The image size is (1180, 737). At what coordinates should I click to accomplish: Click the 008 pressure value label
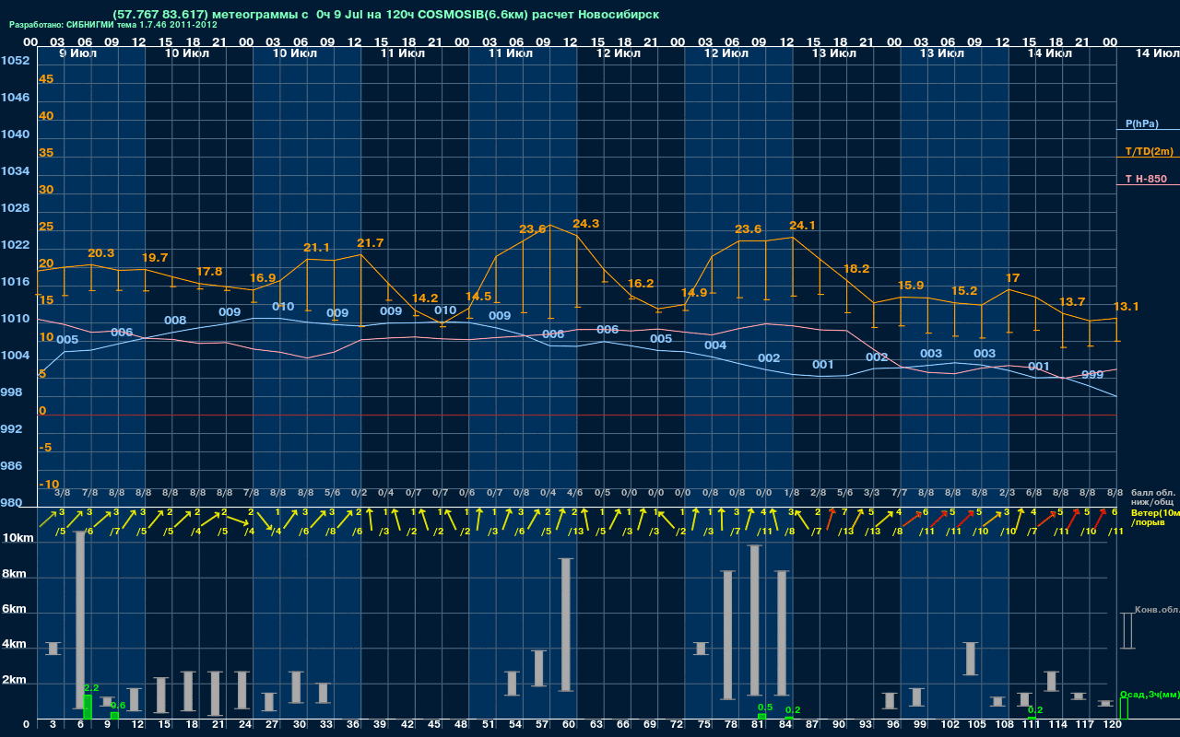175,321
